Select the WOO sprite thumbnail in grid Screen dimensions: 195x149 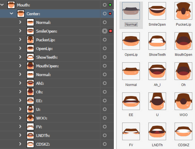click(x=183, y=101)
